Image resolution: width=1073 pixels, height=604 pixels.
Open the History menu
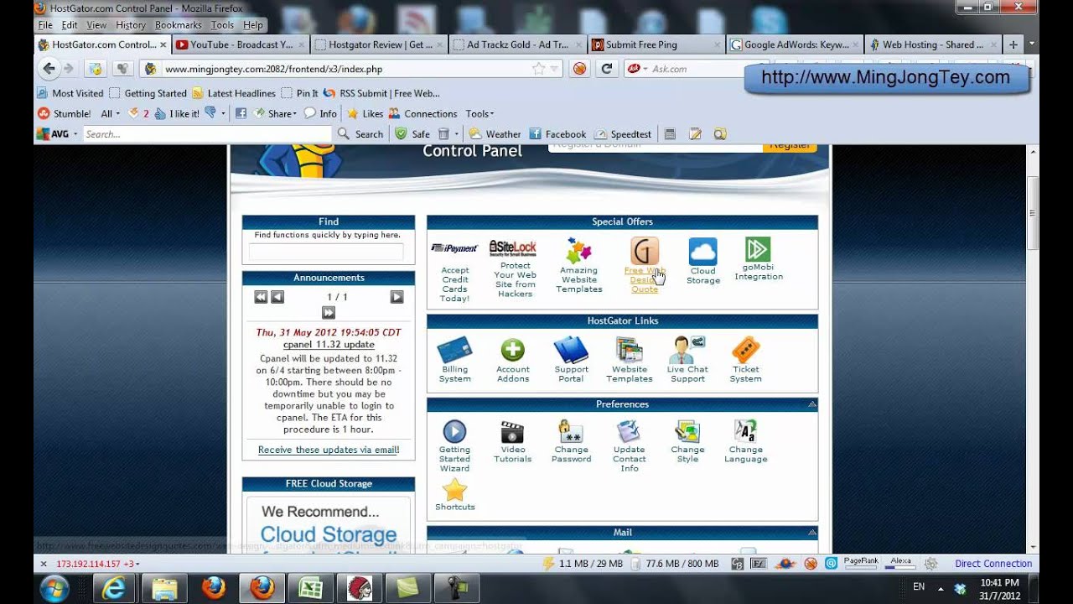tap(131, 25)
